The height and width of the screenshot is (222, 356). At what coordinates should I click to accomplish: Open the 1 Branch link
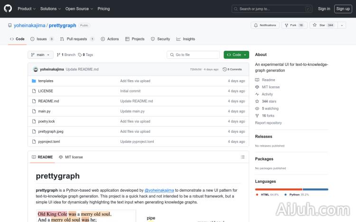[x=67, y=55]
